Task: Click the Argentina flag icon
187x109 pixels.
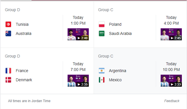Action: tap(102, 71)
